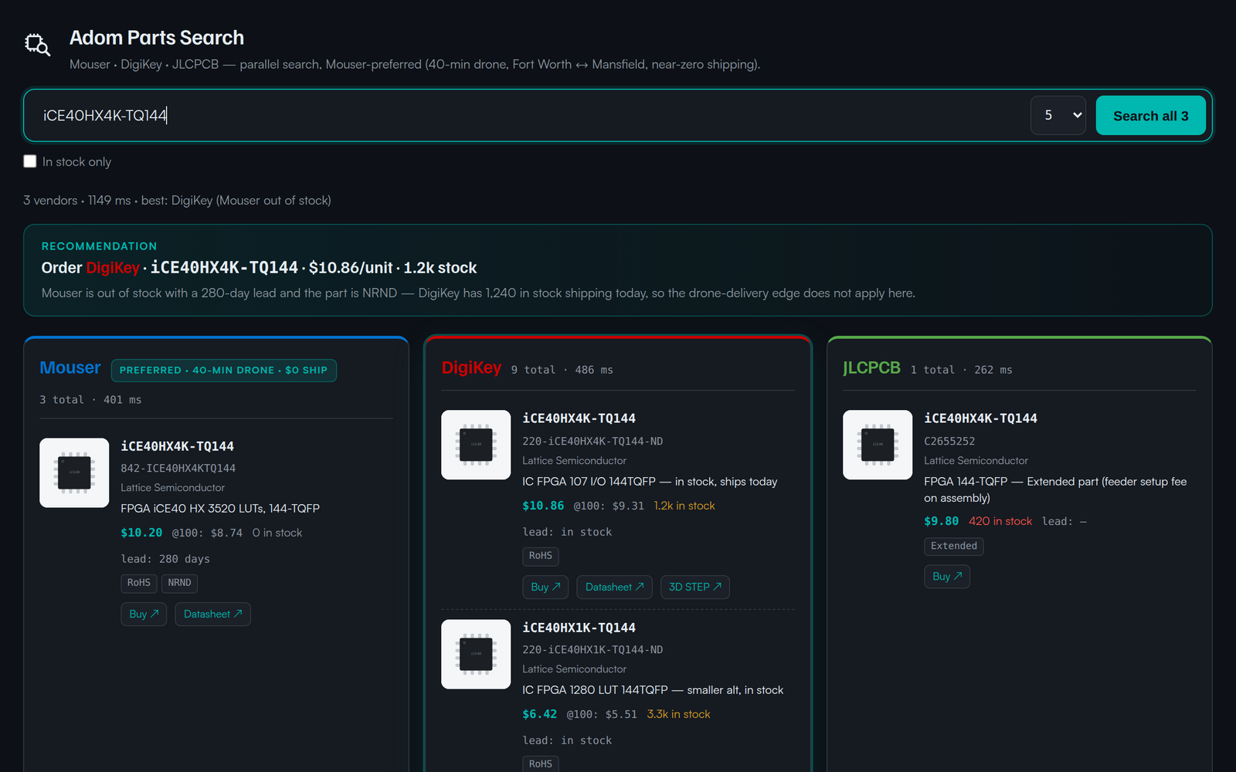
Task: Click the $10.86 DigiKey price
Action: click(x=543, y=506)
